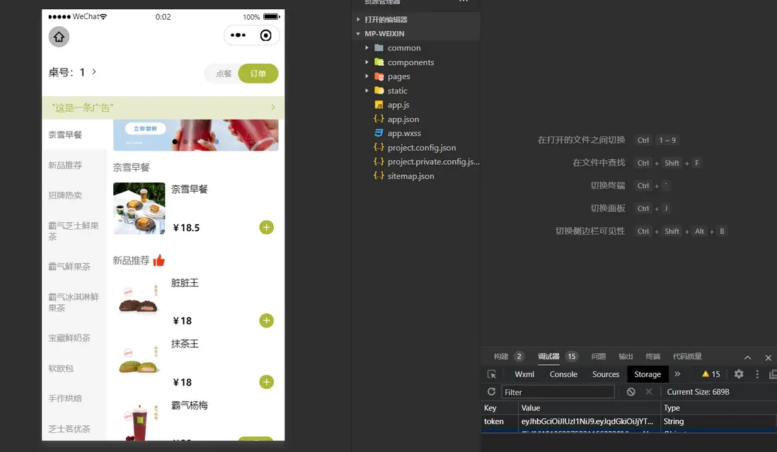The width and height of the screenshot is (777, 452).
Task: Select 霸气芝士鲜果茶 category
Action: [x=74, y=231]
